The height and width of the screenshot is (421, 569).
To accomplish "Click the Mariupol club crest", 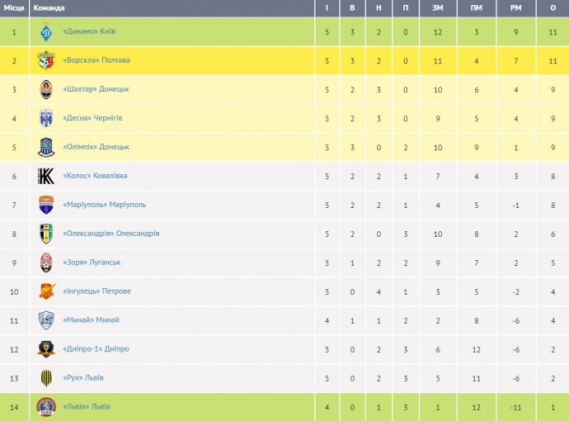I will tap(46, 205).
